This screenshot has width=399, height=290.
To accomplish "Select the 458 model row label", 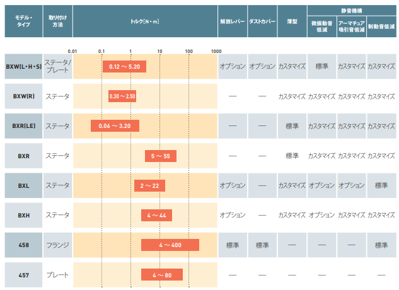I will click(23, 245).
